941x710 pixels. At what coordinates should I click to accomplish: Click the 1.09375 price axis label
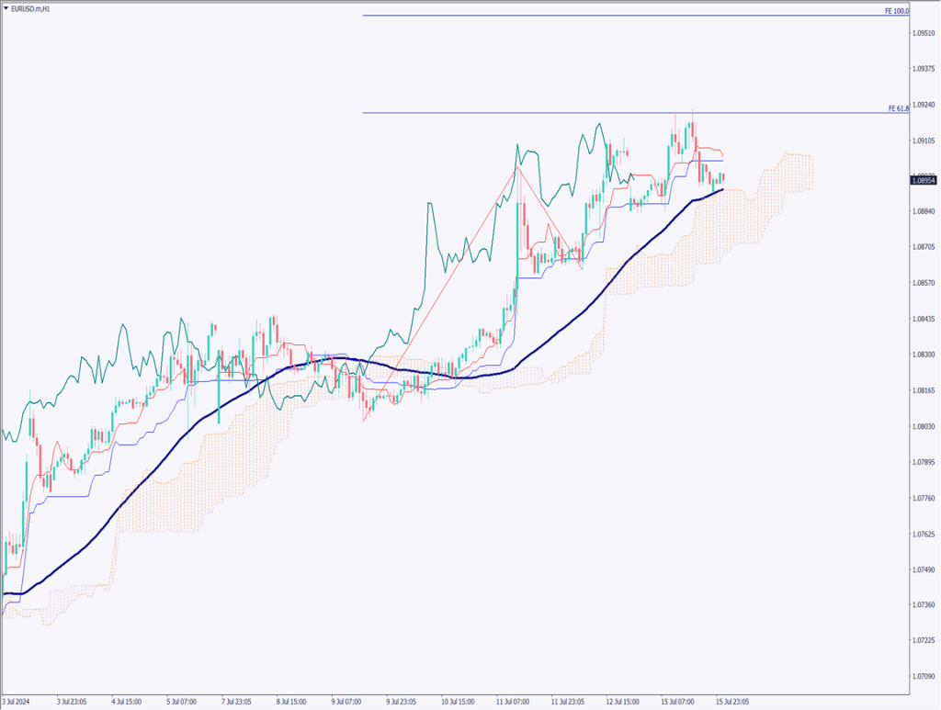pyautogui.click(x=924, y=69)
